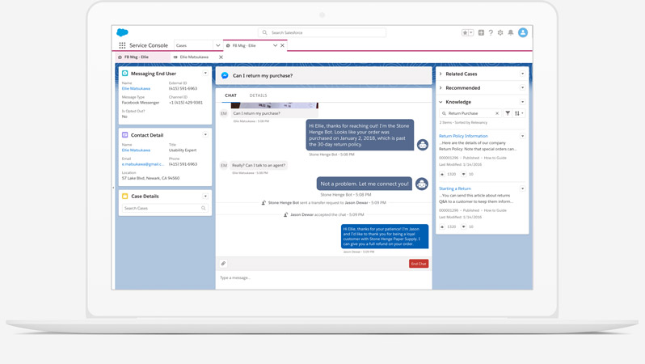645x364 pixels.
Task: Thumbs up the Return Policy Information article
Action: coord(442,174)
